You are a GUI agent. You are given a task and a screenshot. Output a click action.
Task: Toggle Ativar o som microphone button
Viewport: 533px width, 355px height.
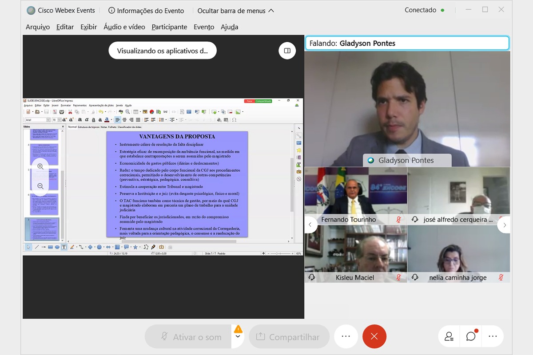pyautogui.click(x=188, y=337)
